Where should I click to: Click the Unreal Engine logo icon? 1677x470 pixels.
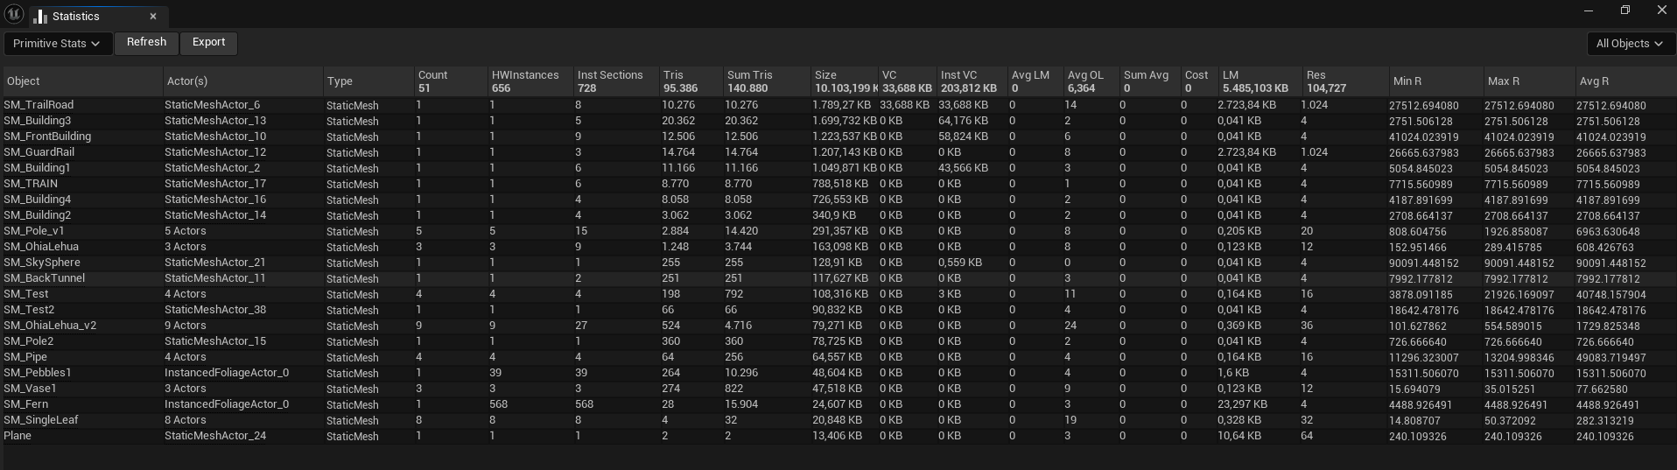coord(14,15)
